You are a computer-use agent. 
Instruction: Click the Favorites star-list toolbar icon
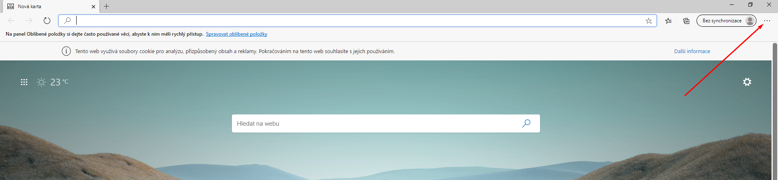668,21
